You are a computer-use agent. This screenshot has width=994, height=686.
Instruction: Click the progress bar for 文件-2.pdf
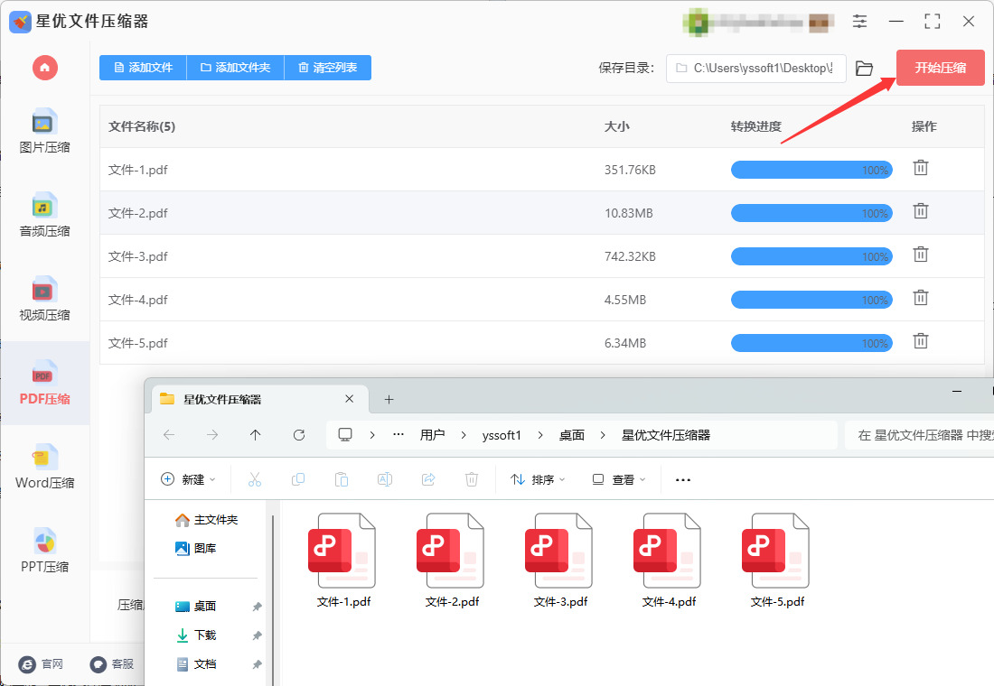pyautogui.click(x=811, y=213)
